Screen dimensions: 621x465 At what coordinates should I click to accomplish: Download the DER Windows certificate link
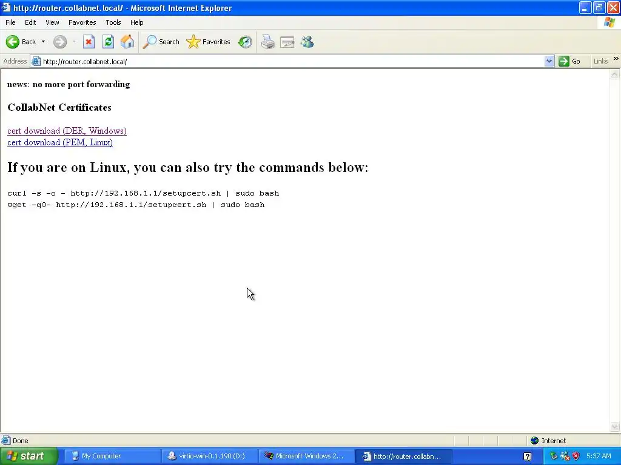tap(67, 131)
